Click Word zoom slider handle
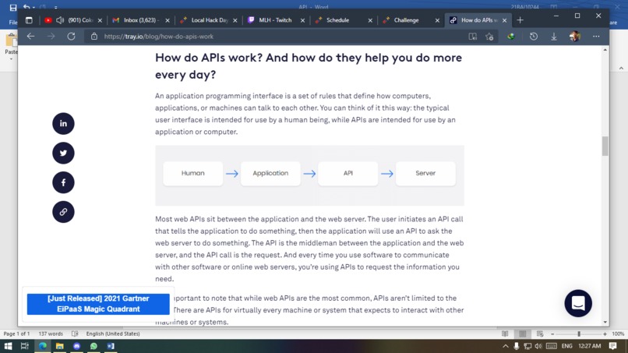 click(579, 334)
